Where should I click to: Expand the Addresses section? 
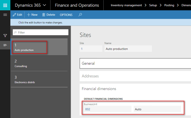point(135,76)
